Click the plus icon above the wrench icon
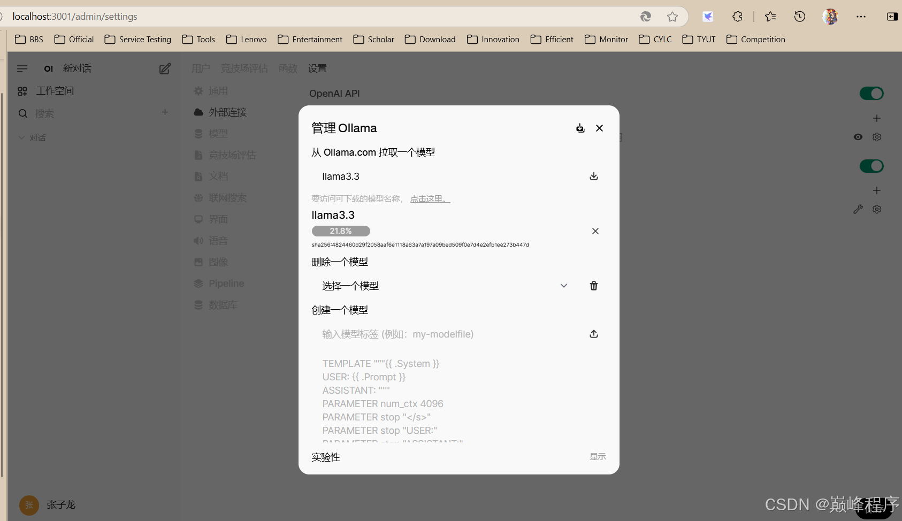This screenshot has height=521, width=902. tap(876, 190)
